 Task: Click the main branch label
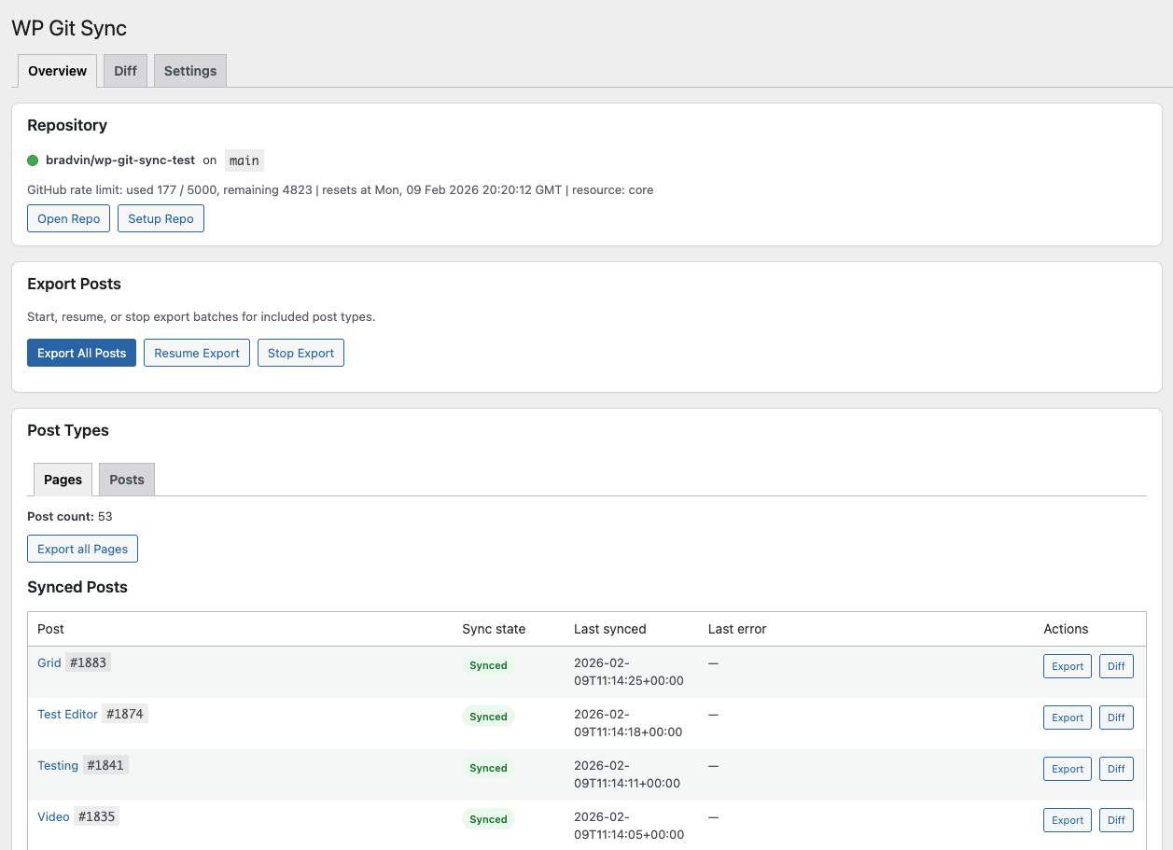244,160
